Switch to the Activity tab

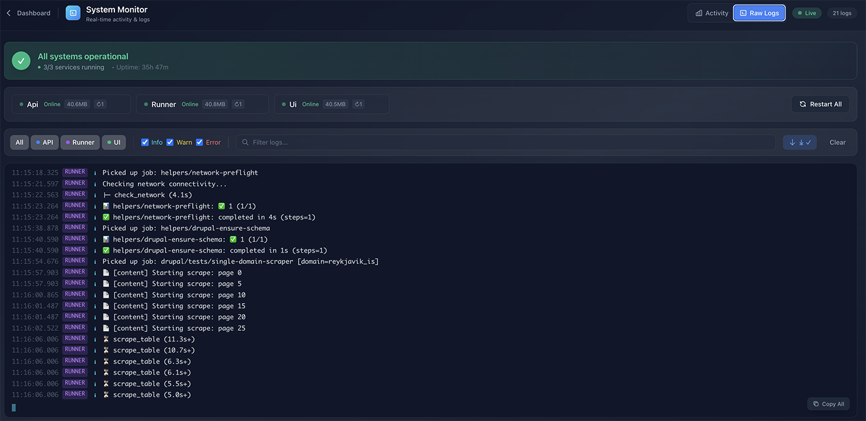(x=711, y=13)
